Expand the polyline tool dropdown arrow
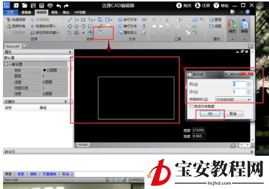269x189 pixels. click(94, 20)
